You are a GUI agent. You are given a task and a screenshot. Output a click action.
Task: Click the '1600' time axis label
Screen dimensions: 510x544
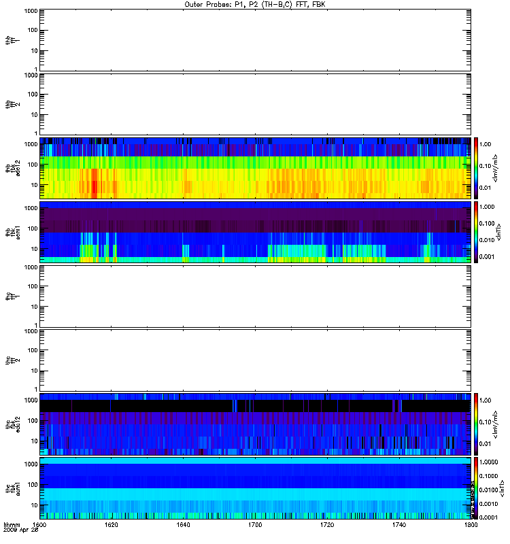coord(39,525)
